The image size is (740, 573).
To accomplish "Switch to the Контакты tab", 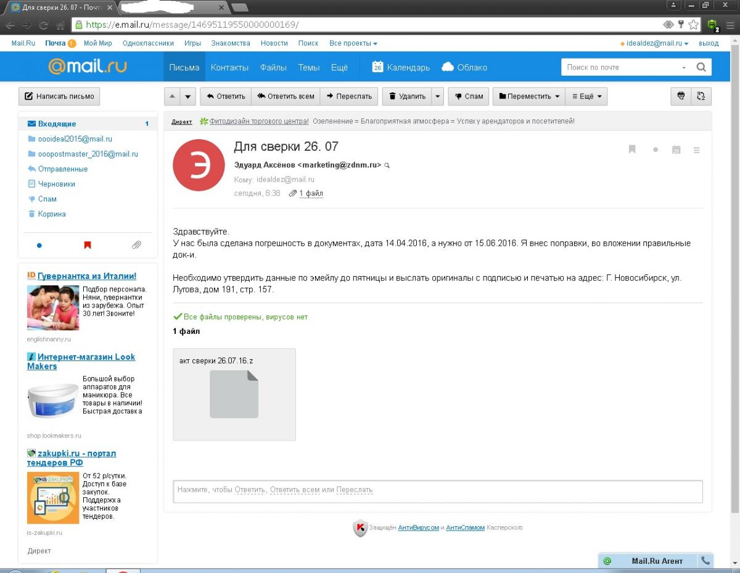I will (x=229, y=67).
